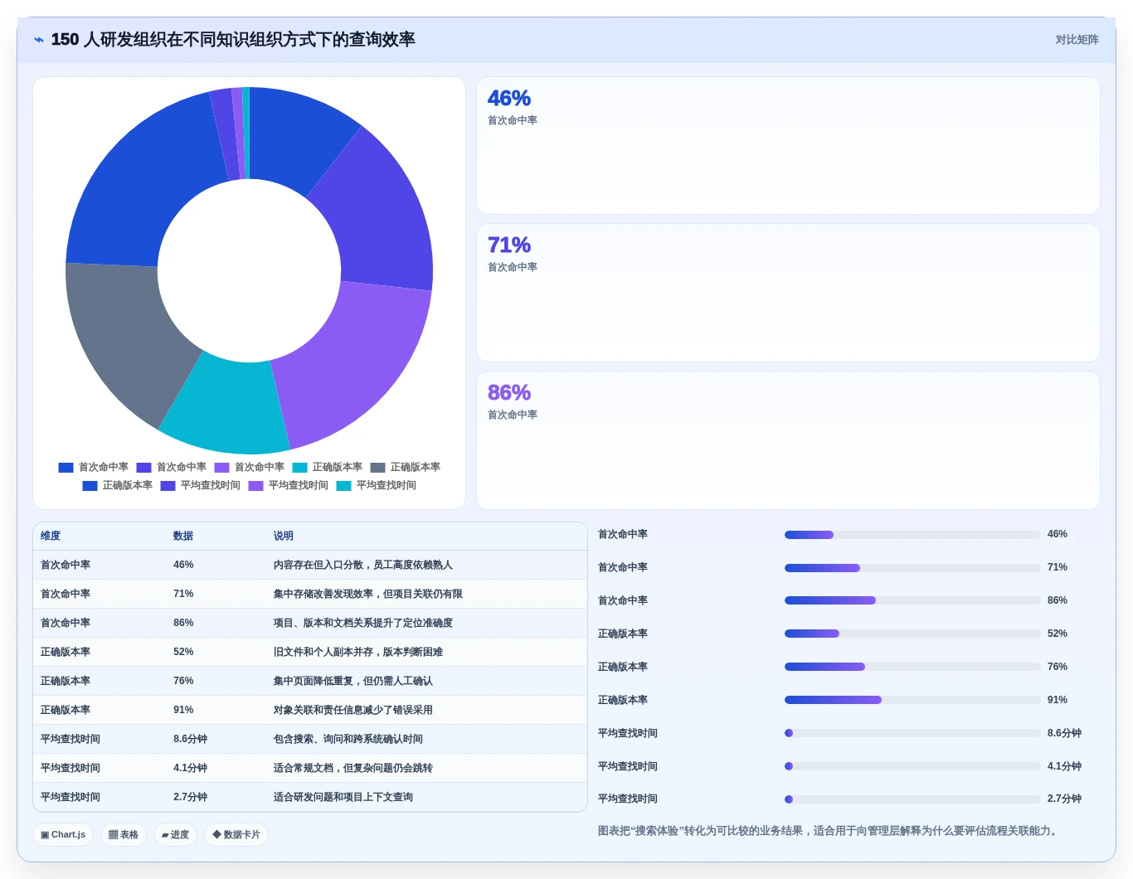Open the 71% 首次命中率 data card
The width and height of the screenshot is (1133, 879).
pos(788,293)
